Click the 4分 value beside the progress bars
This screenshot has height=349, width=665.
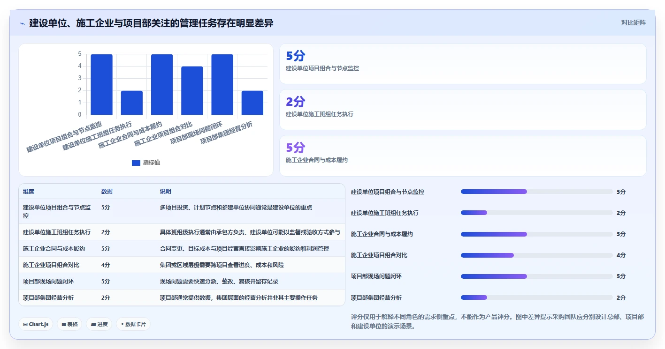621,255
